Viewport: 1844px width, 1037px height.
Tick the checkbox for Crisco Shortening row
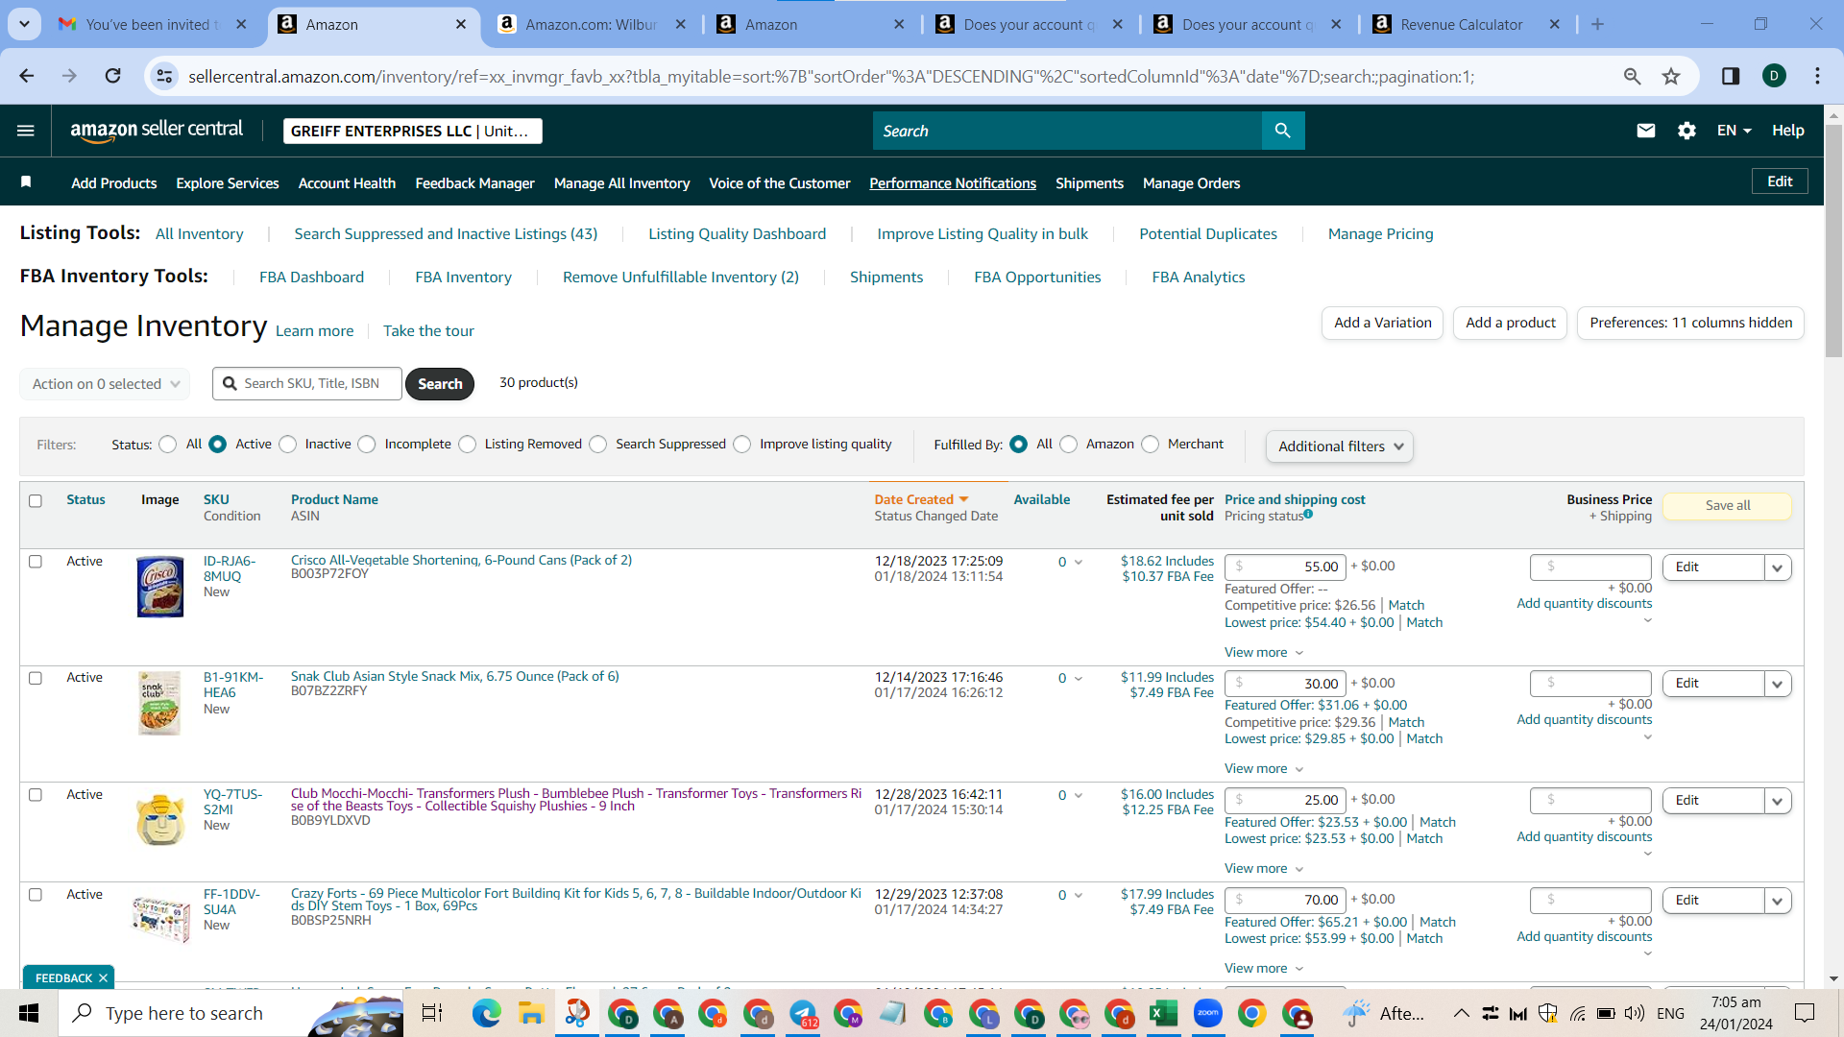point(36,562)
